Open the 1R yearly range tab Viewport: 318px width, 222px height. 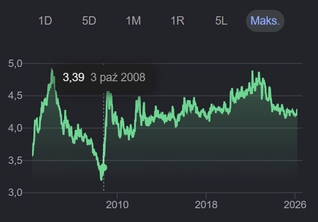tap(177, 21)
